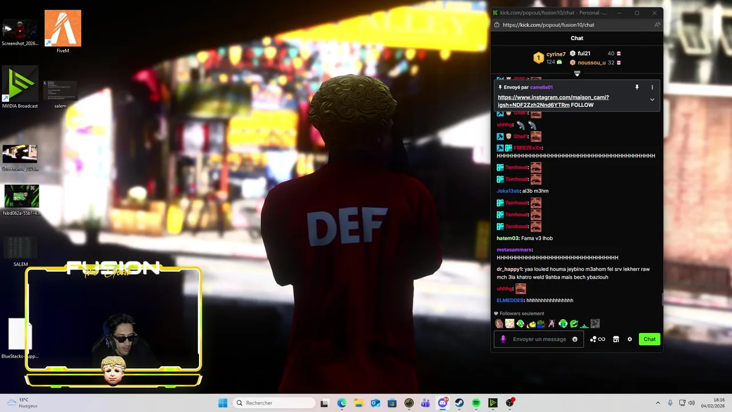Expand the gift leaderboard with down arrow
Screen dimensions: 732x412
click(x=577, y=73)
